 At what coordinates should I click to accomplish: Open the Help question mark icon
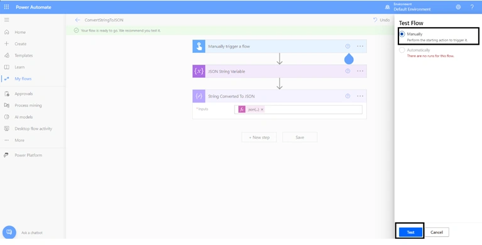[472, 7]
